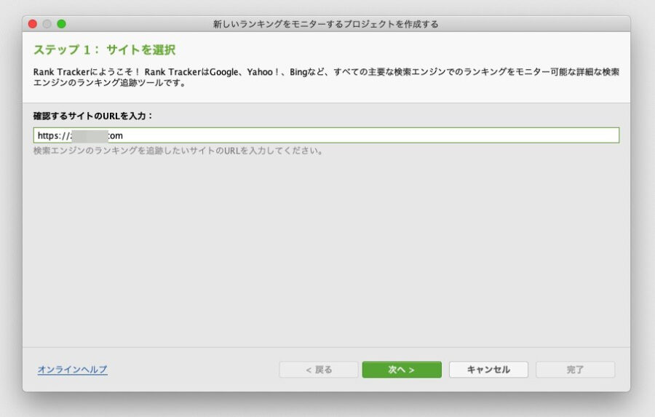This screenshot has width=655, height=417.
Task: Click the 確認するサイトのURLを入力 label
Action: (x=92, y=116)
